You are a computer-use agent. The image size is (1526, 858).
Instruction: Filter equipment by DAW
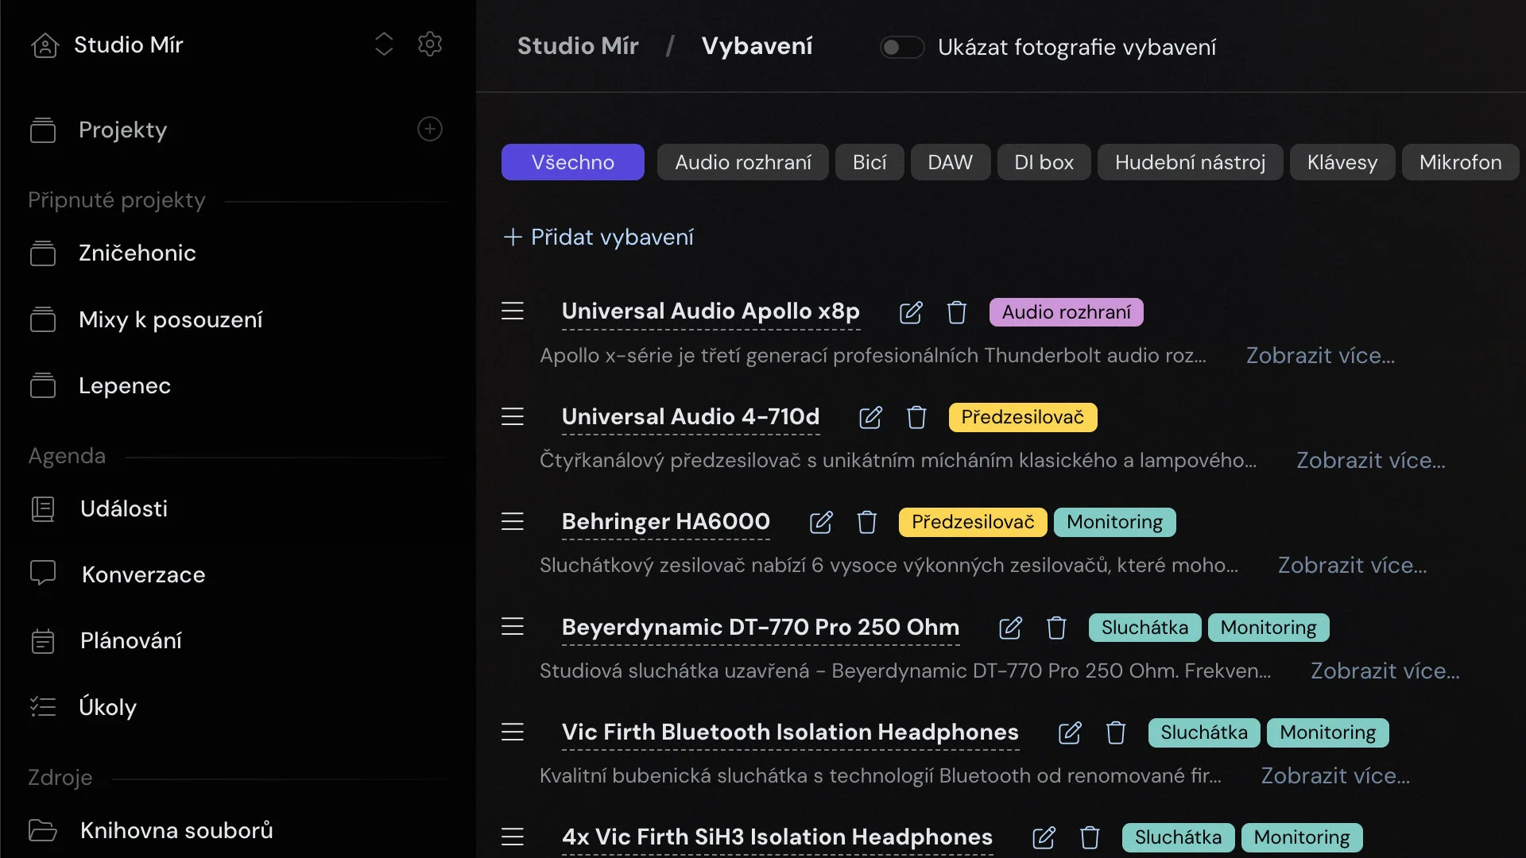951,162
